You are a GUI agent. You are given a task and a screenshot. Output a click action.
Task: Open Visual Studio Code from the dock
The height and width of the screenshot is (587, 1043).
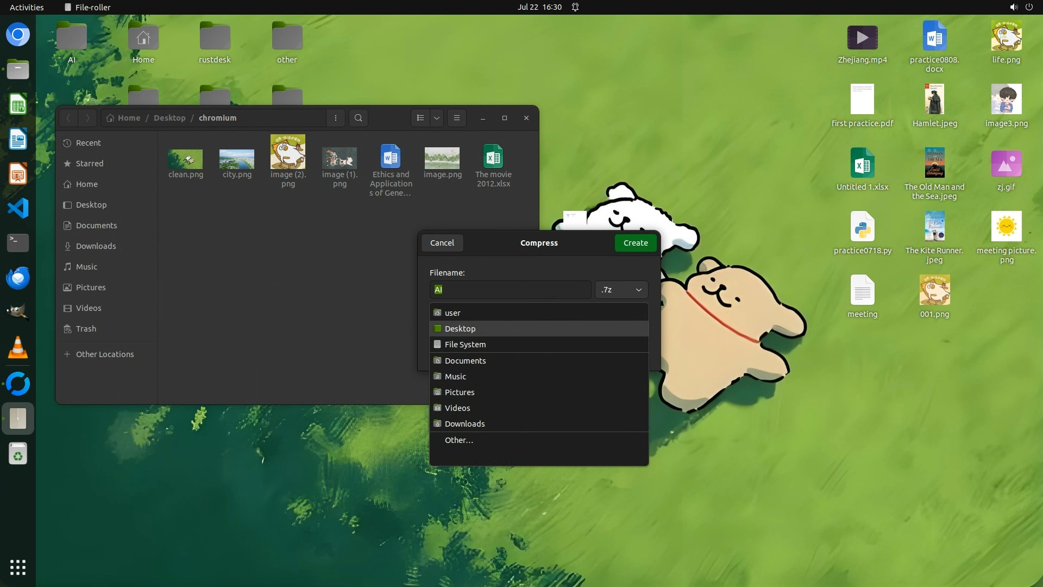pos(17,208)
